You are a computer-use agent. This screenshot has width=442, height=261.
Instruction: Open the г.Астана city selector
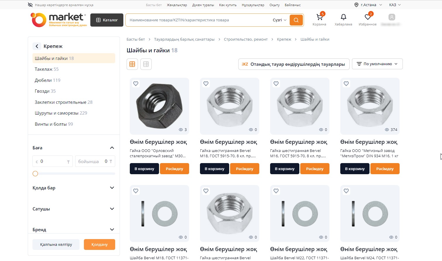tap(369, 5)
